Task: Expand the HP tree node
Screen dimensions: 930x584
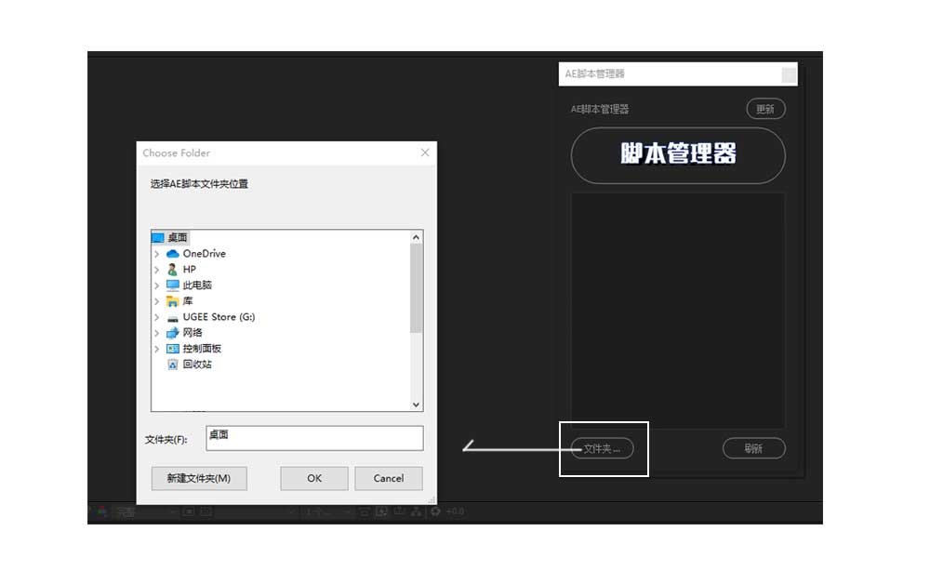Action: pos(156,270)
